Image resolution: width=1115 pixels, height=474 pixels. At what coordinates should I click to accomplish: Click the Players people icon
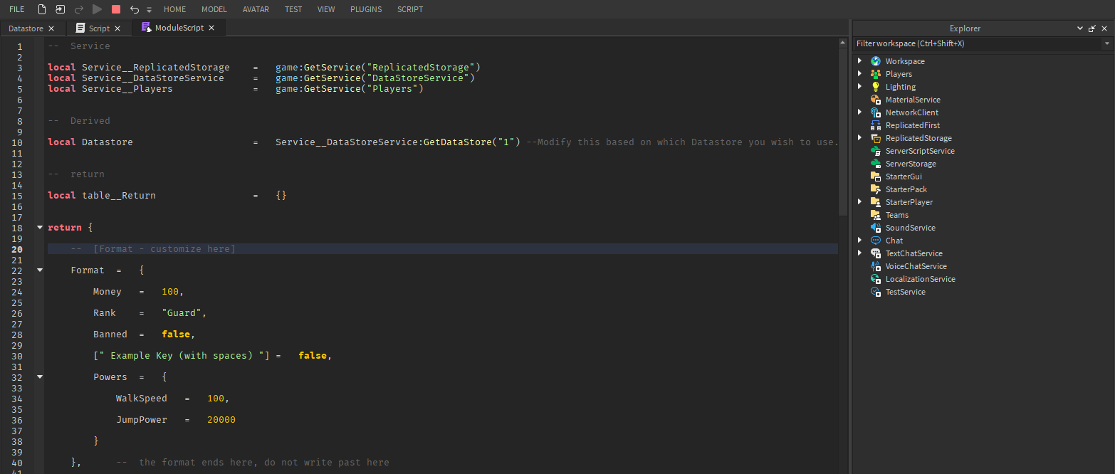pos(876,74)
